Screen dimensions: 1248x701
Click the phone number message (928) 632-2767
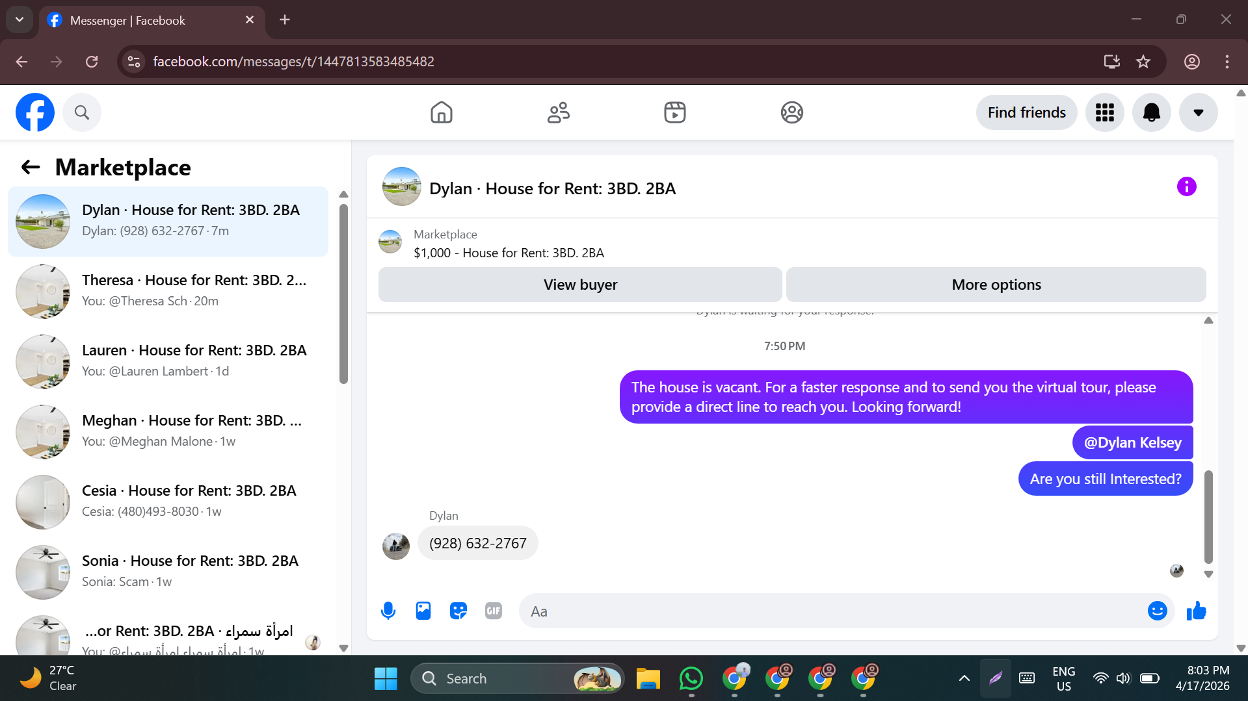[x=478, y=543]
